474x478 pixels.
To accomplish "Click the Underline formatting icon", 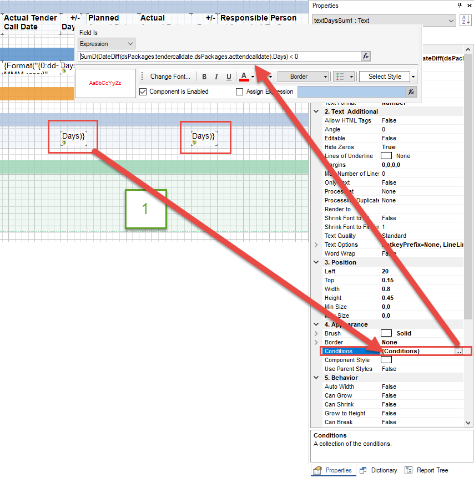I will (229, 77).
